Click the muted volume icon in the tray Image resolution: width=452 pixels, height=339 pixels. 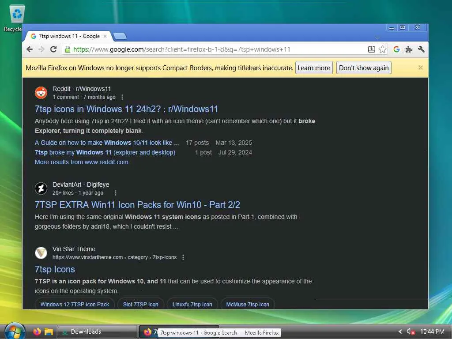pos(411,331)
